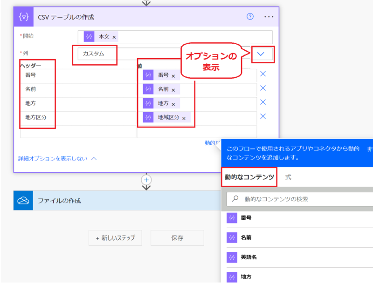Click the OneDrive cloud icon on ファイルの作成
Screen dimensions: 373x283
tap(23, 201)
